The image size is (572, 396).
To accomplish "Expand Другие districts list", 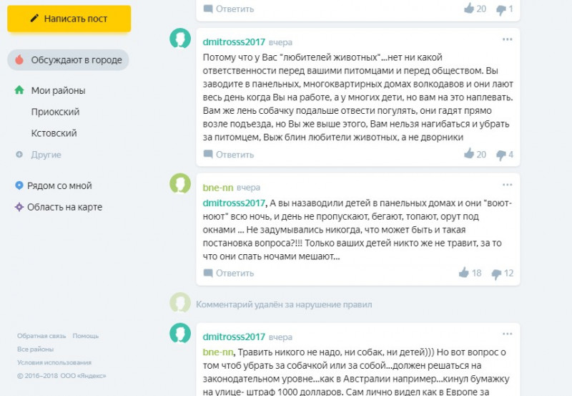I will coord(46,155).
